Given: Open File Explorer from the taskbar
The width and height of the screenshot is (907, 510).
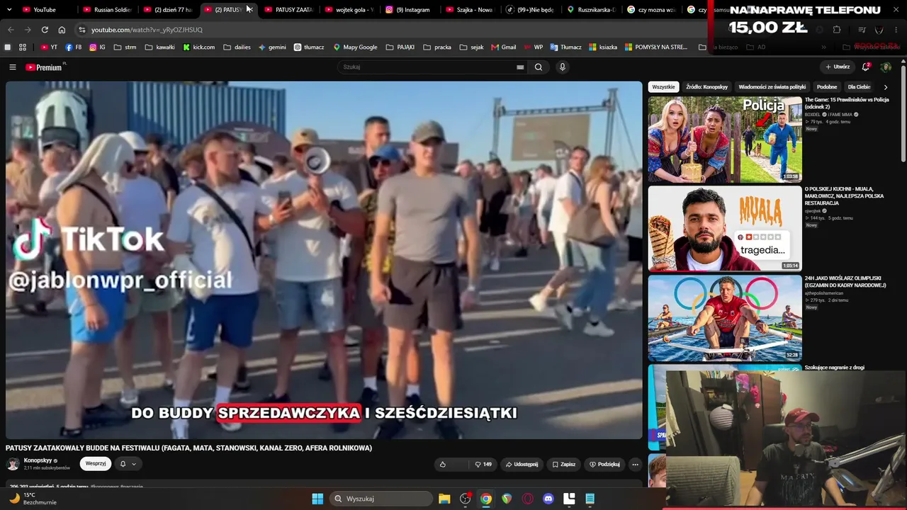Looking at the screenshot, I should (x=444, y=499).
